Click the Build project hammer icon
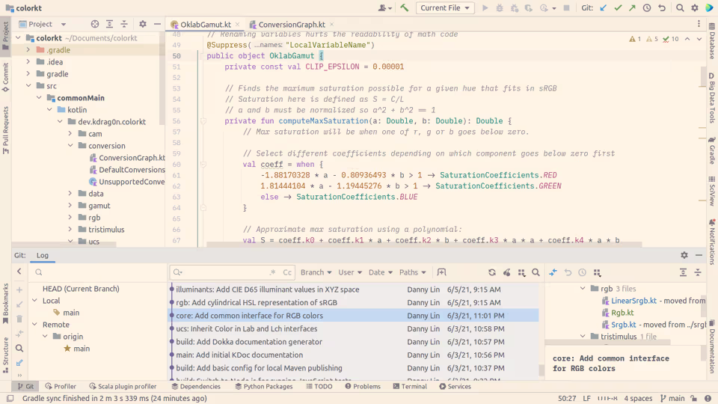718x404 pixels. [x=404, y=7]
